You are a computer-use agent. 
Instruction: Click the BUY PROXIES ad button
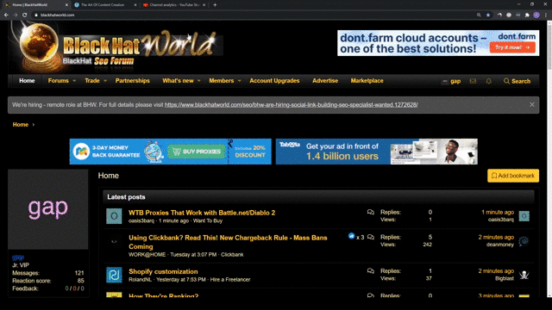coord(197,152)
